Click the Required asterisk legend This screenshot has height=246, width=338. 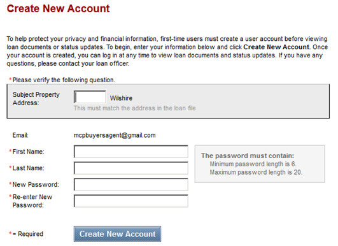[x=26, y=234]
